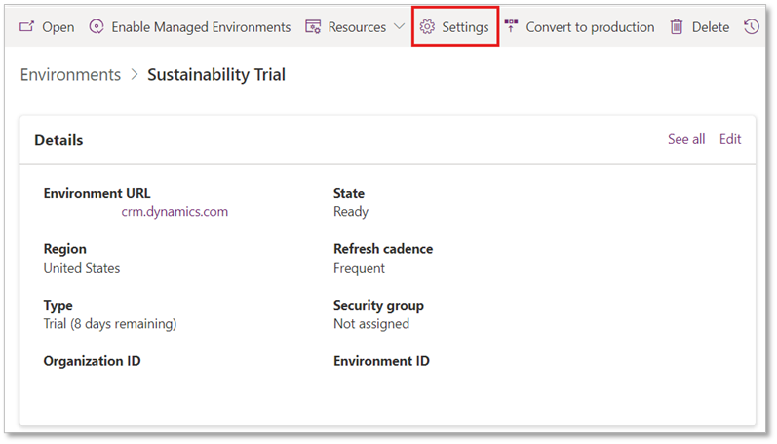This screenshot has width=777, height=444.
Task: Select the Frequent cadence value
Action: pos(359,269)
